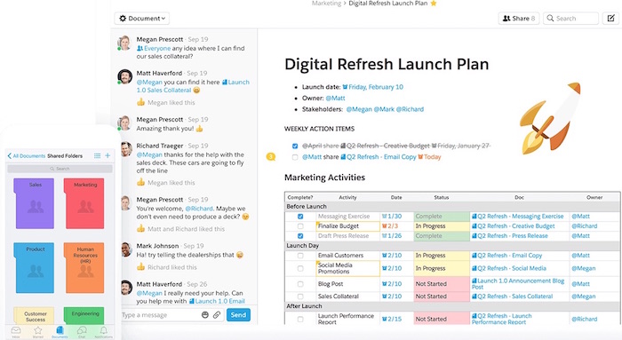The width and height of the screenshot is (622, 340).
Task: Open the purple Sales folder
Action: [35, 203]
